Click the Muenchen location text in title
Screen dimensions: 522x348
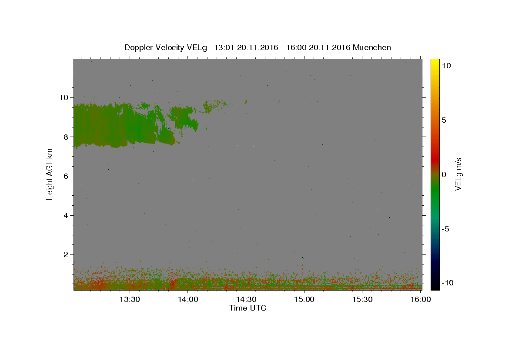click(372, 47)
